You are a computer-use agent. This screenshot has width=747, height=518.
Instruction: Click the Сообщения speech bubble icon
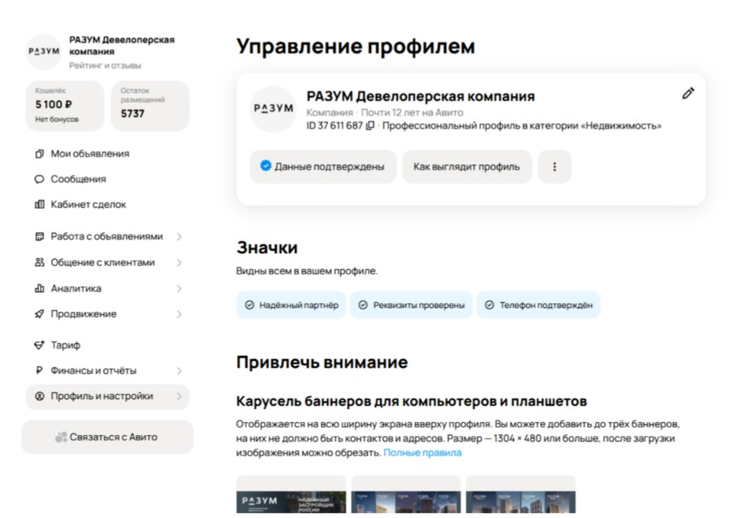coord(39,179)
